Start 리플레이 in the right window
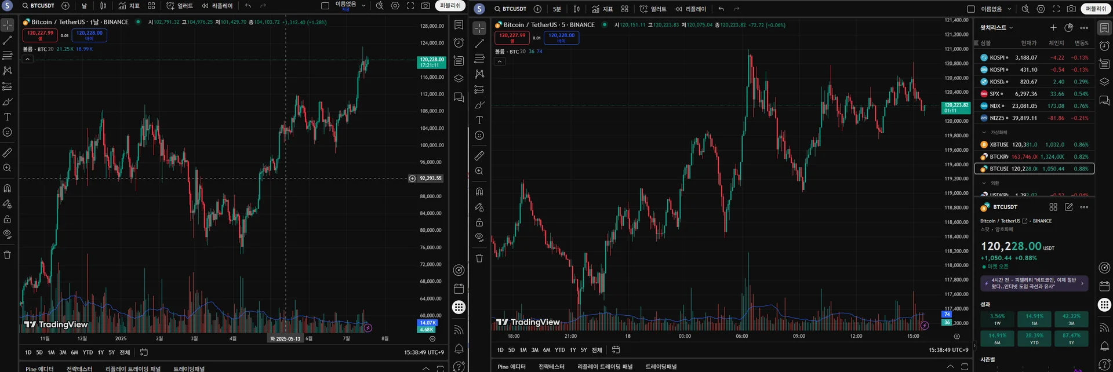The width and height of the screenshot is (1113, 372). (x=690, y=9)
